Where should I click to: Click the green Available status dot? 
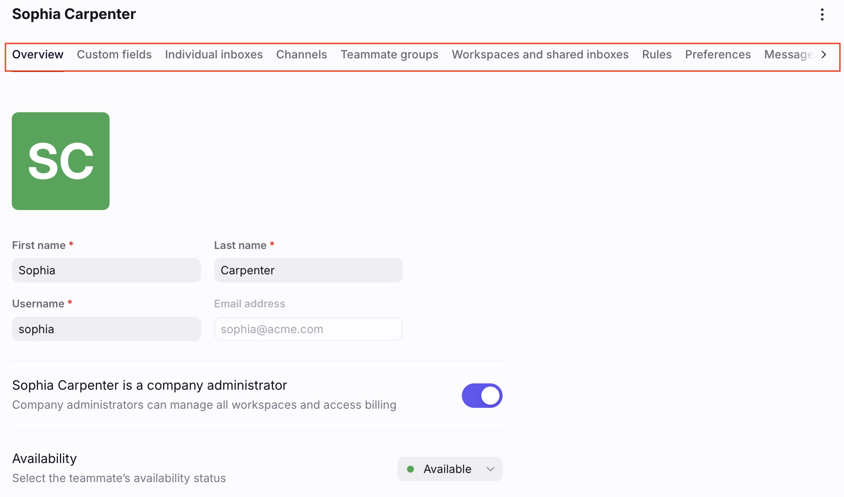(x=411, y=469)
